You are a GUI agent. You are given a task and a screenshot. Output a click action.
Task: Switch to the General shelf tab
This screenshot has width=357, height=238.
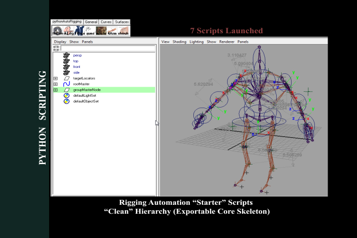point(91,22)
